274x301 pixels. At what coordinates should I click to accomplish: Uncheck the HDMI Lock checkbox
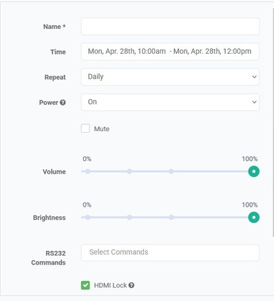click(85, 285)
